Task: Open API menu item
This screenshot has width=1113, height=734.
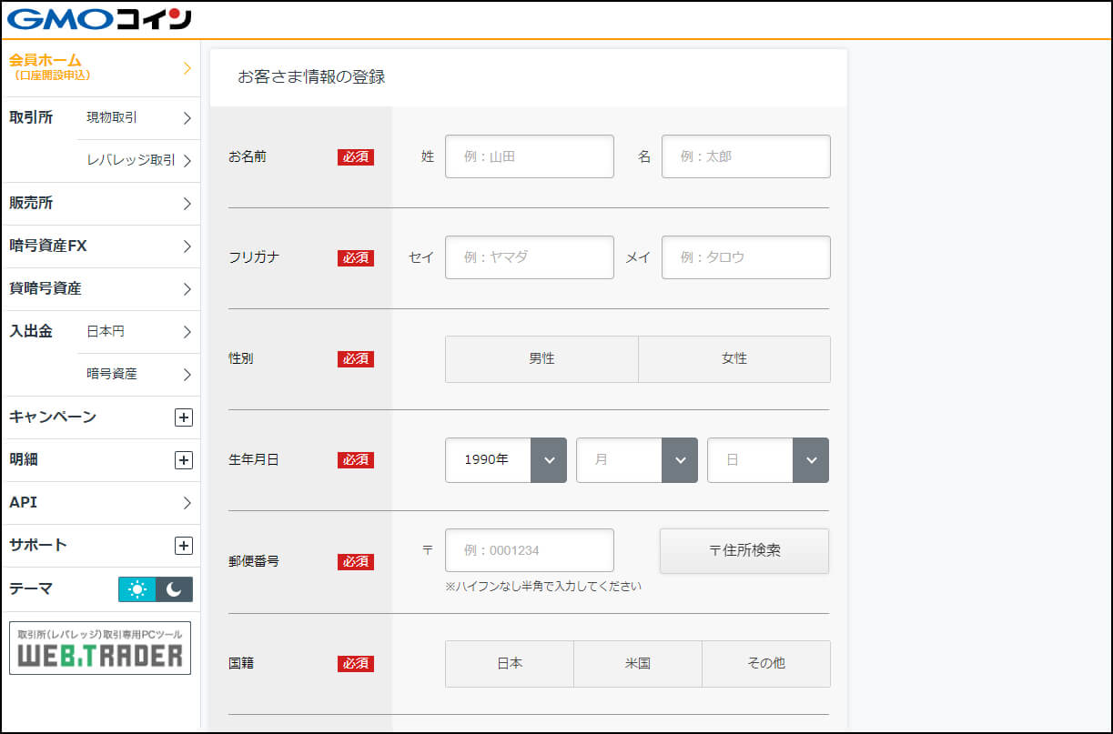Action: pyautogui.click(x=100, y=503)
